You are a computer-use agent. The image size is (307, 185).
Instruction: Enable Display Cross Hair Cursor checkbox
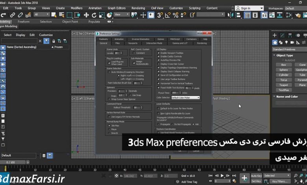[x=159, y=64]
